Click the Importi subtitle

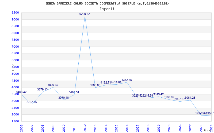pos(107,9)
